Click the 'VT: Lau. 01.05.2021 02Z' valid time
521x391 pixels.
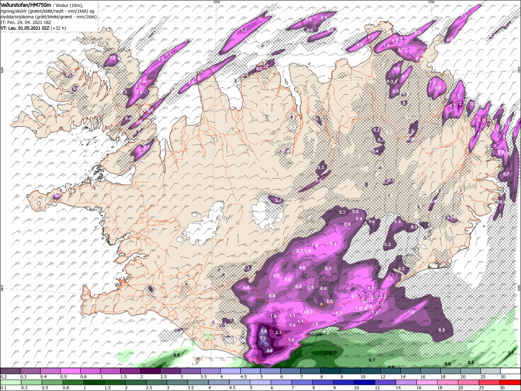pos(24,28)
